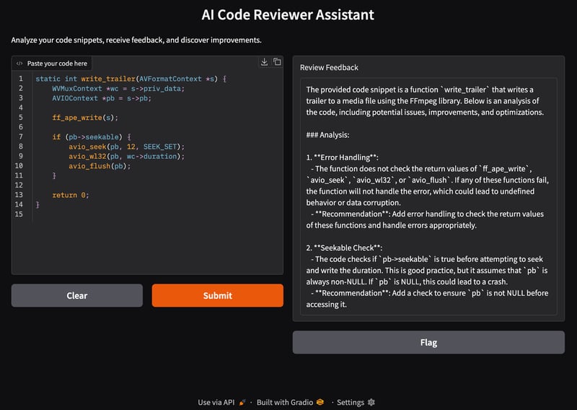Click the 'return 0;' code line
The height and width of the screenshot is (410, 577).
70,195
